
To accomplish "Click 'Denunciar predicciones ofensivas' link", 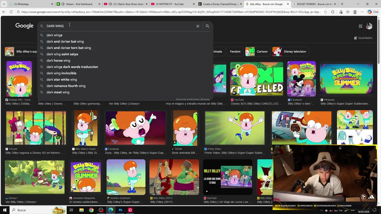I will [x=193, y=99].
